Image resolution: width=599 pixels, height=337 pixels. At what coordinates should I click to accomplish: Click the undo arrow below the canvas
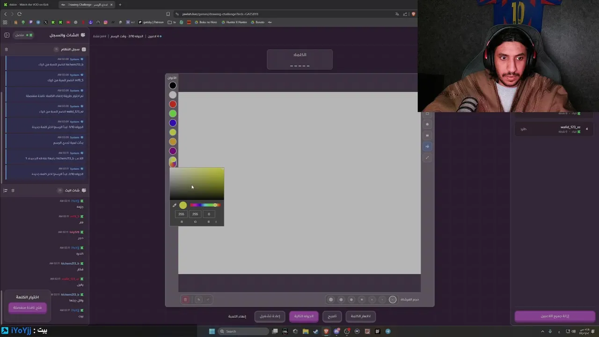pos(198,300)
